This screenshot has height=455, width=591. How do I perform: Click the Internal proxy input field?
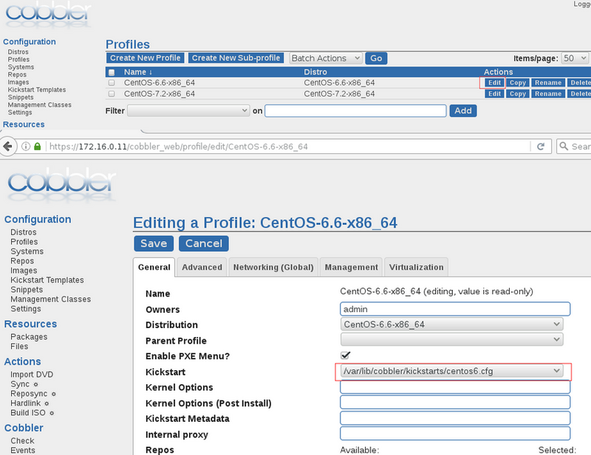(455, 434)
